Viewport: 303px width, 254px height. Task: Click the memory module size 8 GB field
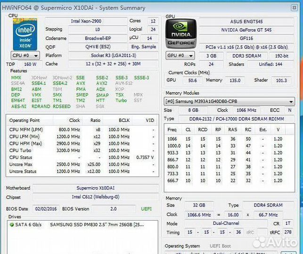click(x=193, y=111)
